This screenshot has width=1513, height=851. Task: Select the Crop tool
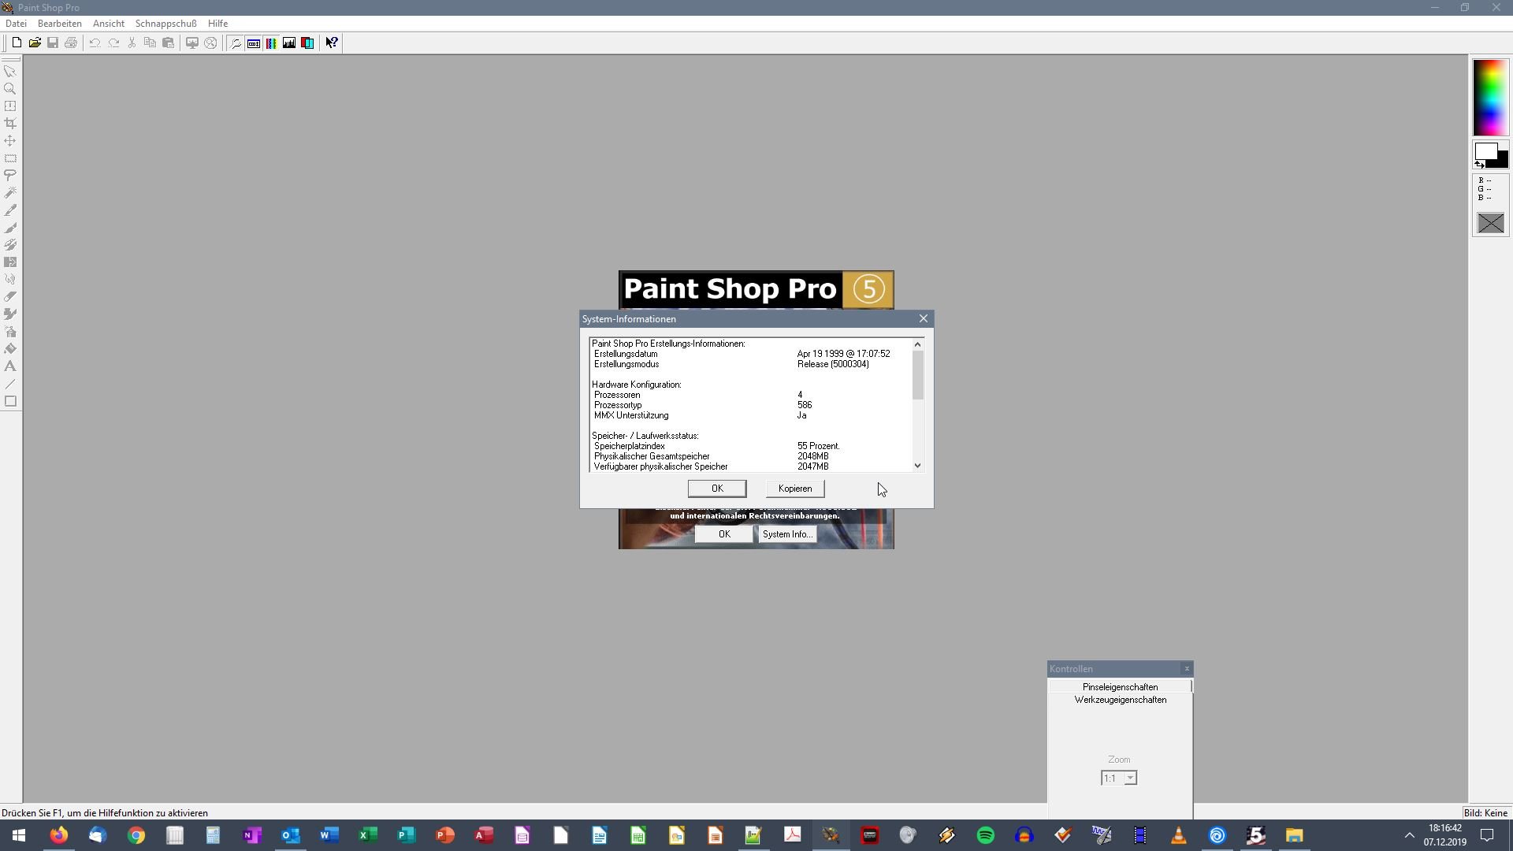(x=10, y=124)
